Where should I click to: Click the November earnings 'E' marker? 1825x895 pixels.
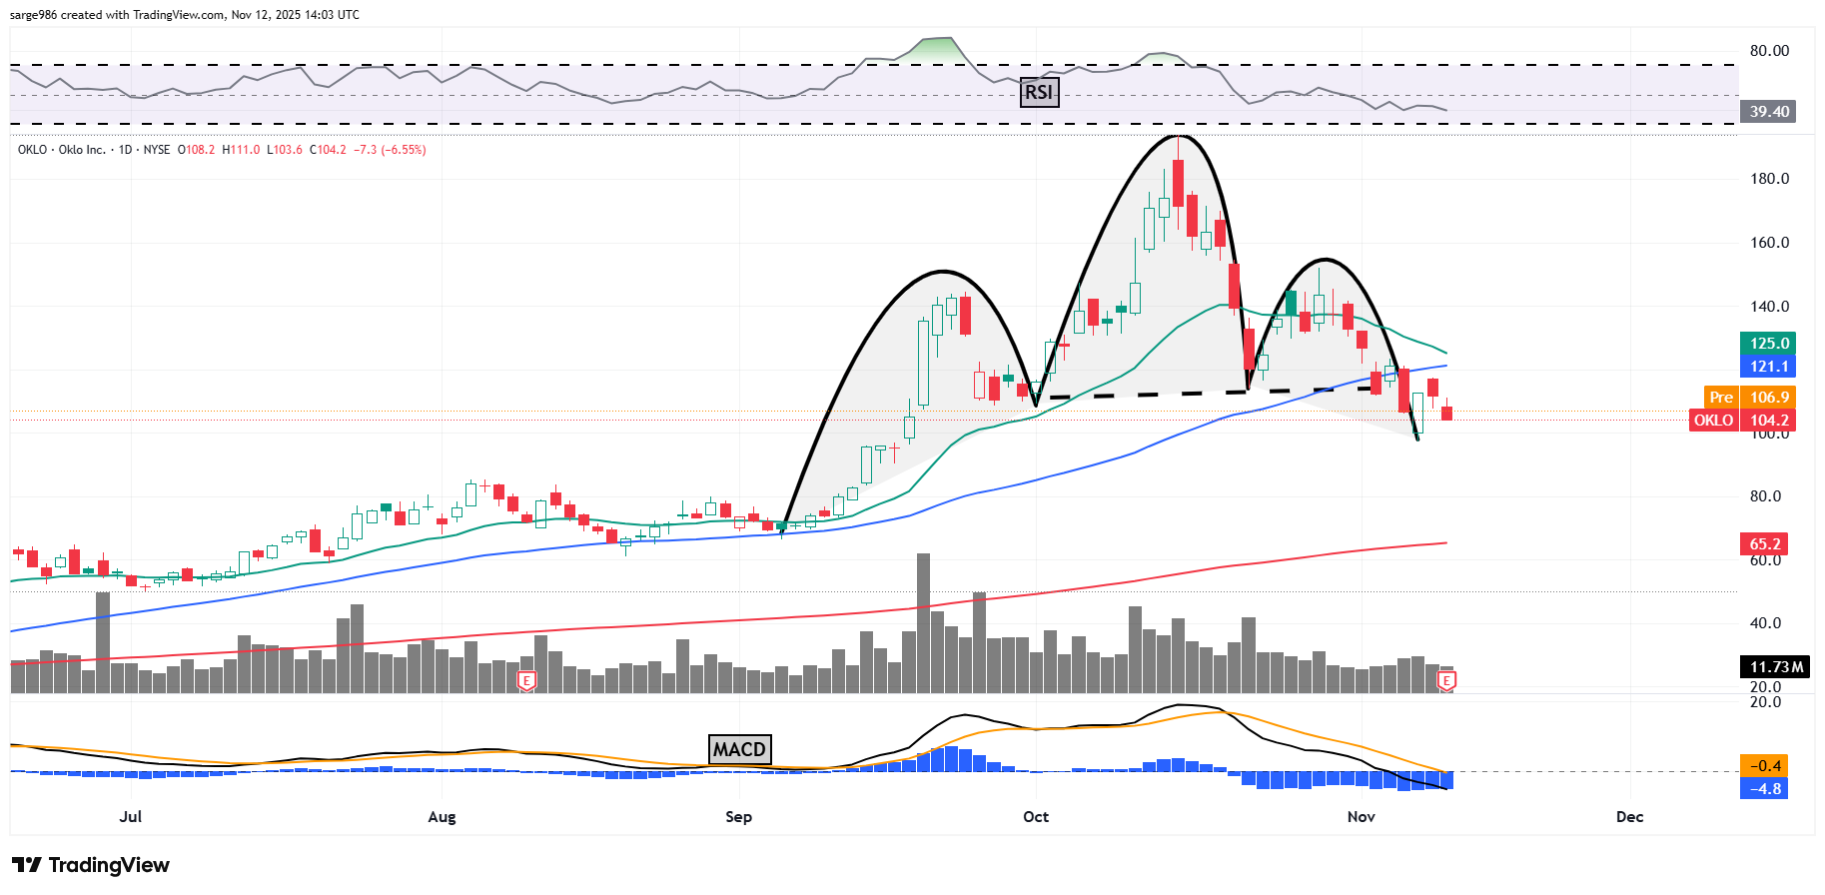[x=1445, y=681]
